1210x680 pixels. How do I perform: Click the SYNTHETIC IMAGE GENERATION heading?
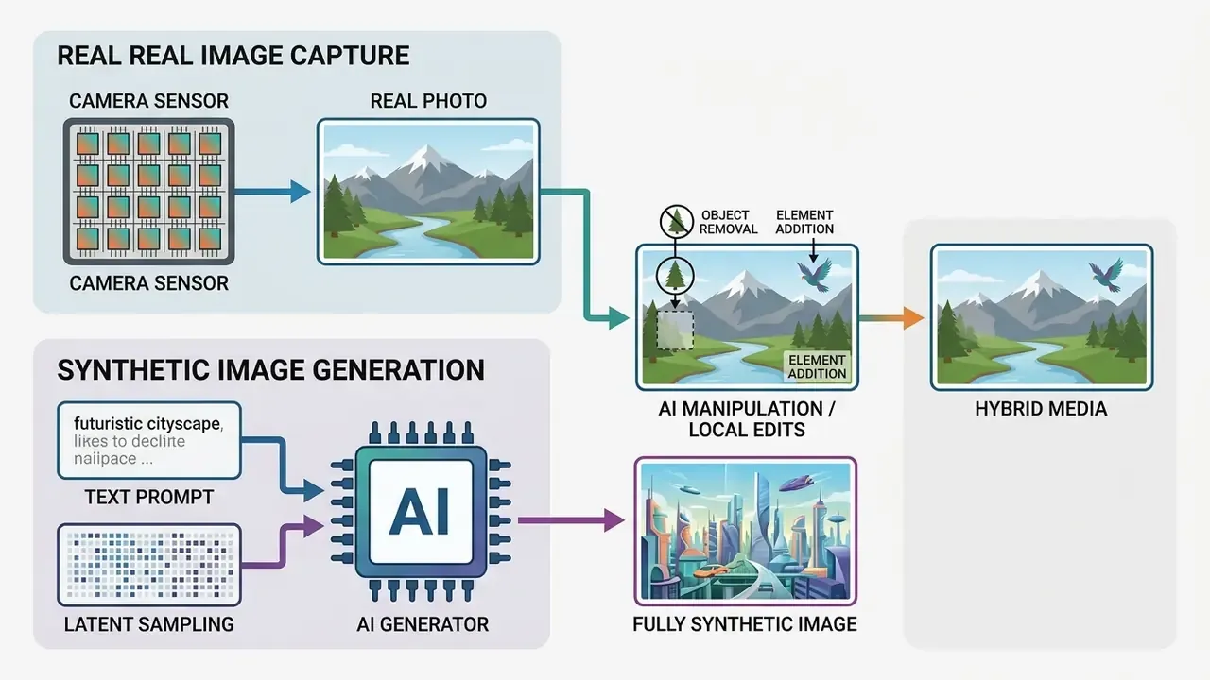point(270,368)
